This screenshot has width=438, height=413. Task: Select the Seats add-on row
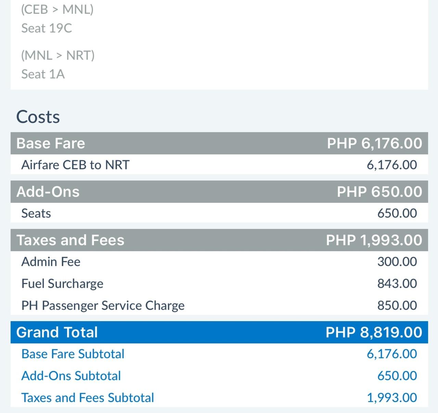pos(219,213)
